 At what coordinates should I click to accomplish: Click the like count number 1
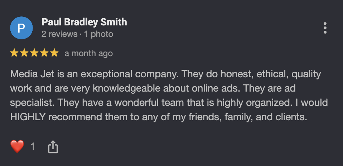coord(33,147)
